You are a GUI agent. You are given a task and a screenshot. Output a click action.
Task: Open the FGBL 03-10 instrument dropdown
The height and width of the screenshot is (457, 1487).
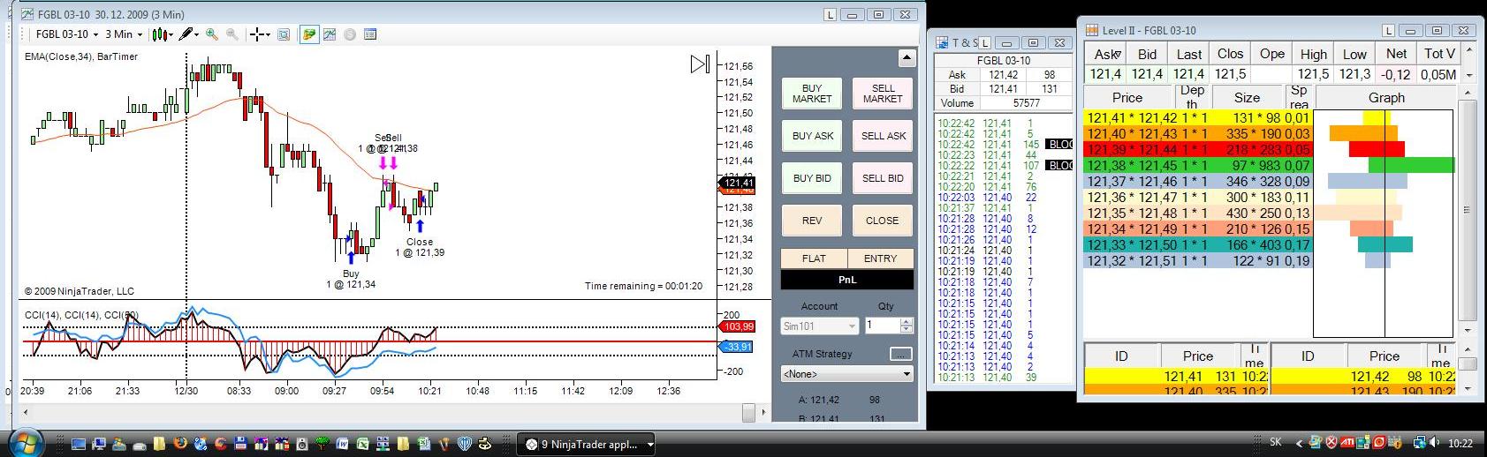(66, 34)
